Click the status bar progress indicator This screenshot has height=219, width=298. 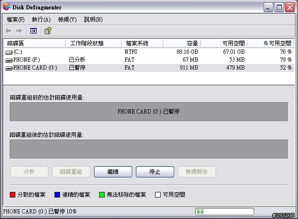point(224,212)
